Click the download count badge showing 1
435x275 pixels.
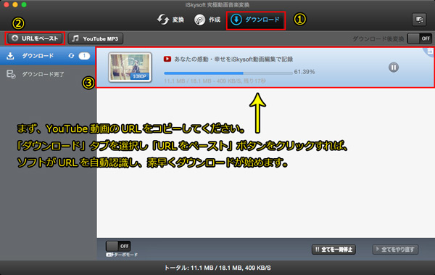[x=84, y=56]
